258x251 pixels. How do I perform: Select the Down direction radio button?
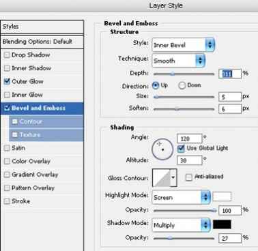pyautogui.click(x=182, y=85)
